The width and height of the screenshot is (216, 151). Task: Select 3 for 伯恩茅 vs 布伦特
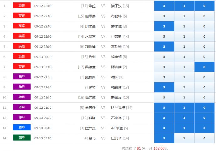(x=164, y=16)
